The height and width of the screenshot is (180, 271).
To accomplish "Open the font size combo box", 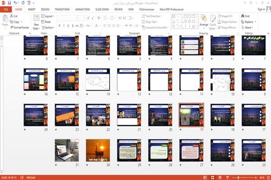I will tap(82, 18).
